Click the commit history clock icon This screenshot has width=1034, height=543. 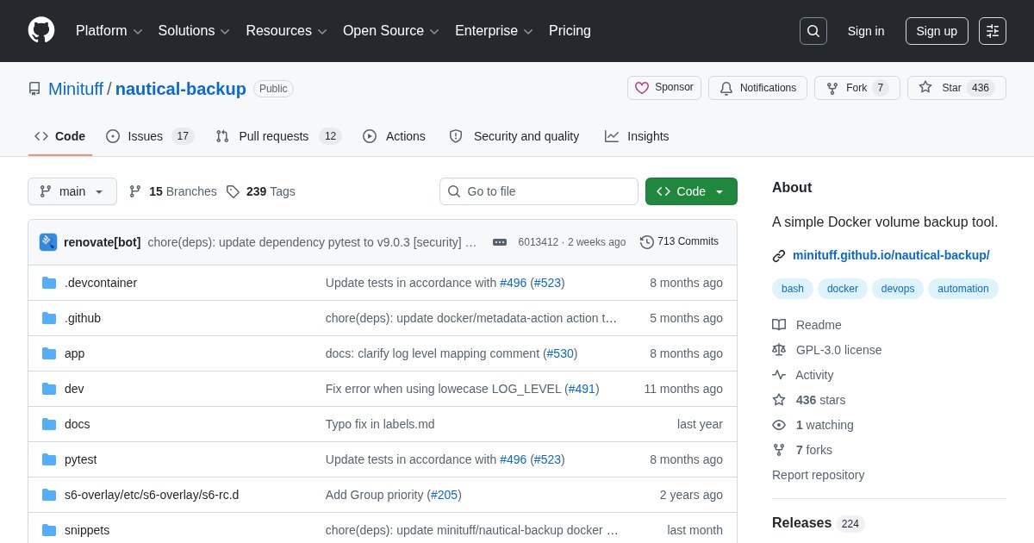coord(647,242)
